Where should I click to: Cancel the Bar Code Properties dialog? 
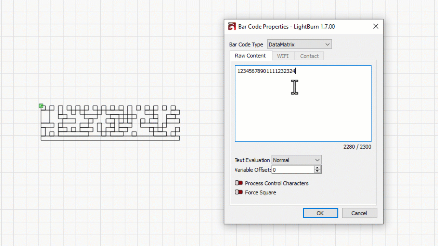click(x=359, y=213)
